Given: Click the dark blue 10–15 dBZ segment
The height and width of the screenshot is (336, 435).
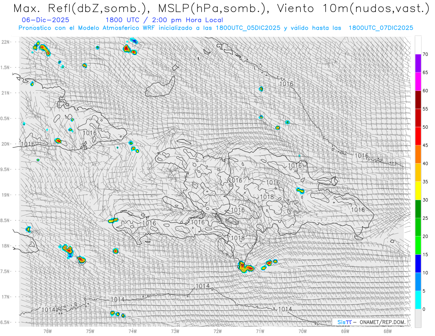Looking at the screenshot, I should [x=418, y=264].
